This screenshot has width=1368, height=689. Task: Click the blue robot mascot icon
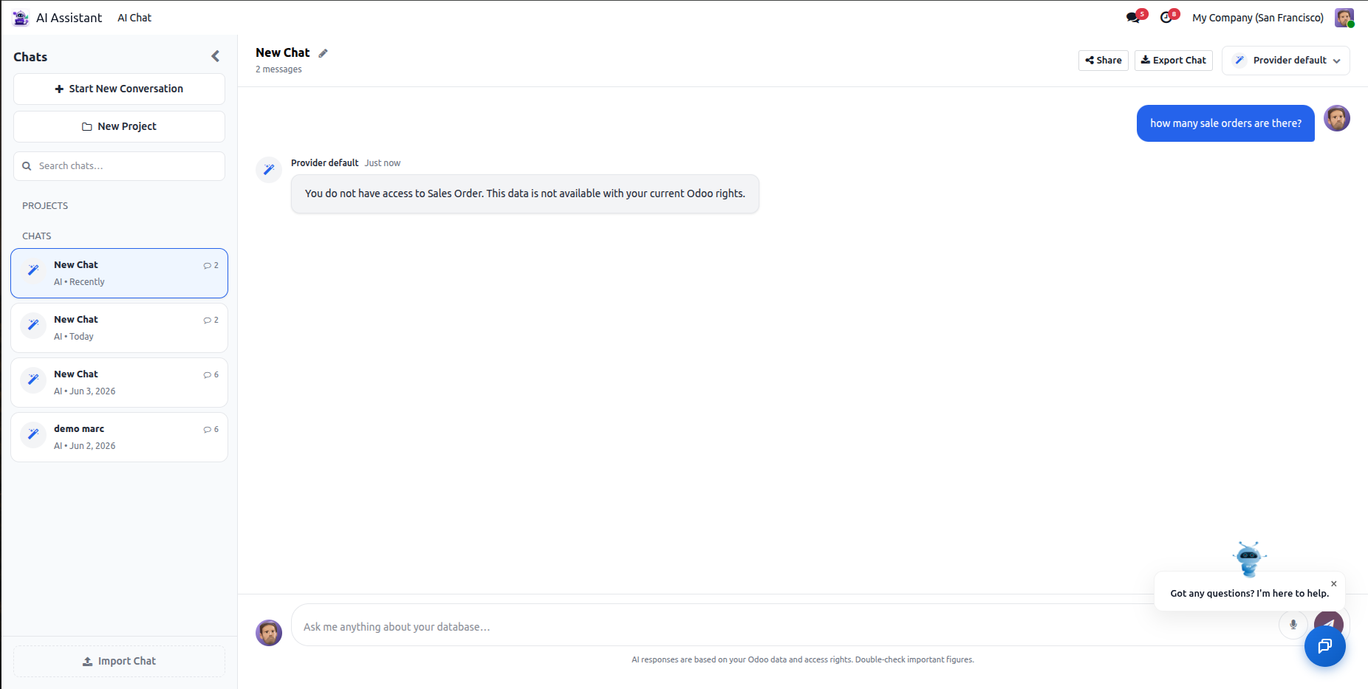(1249, 558)
